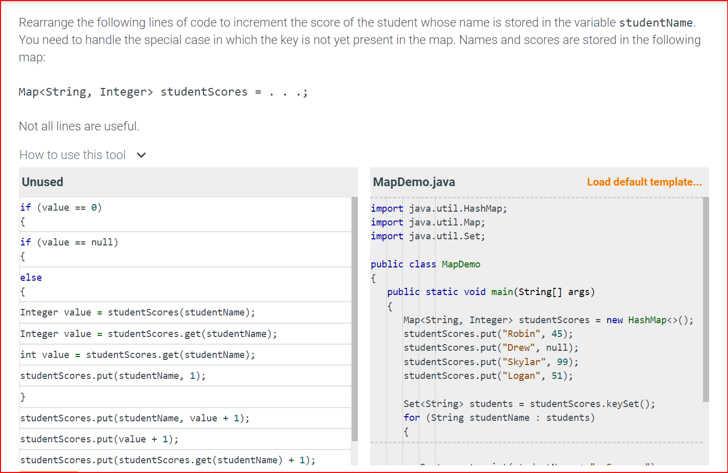
Task: Select the "Integer value = studentScores.get(studentName);" line
Action: (x=148, y=333)
